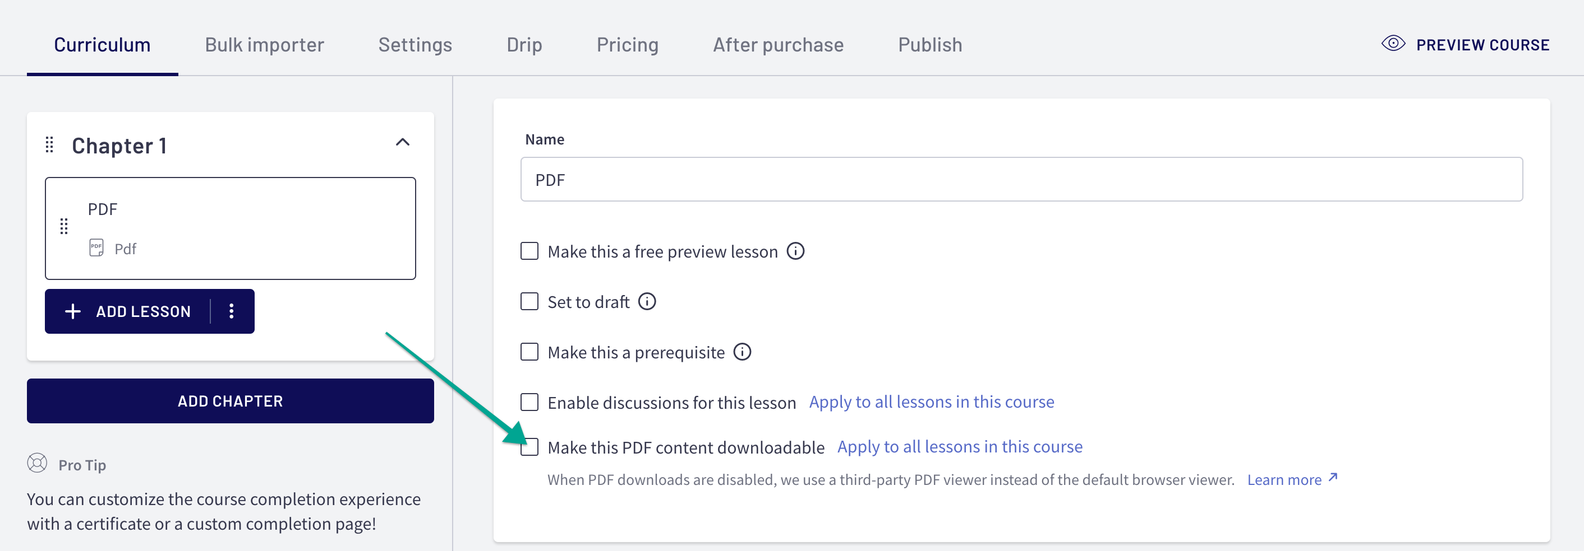Toggle Enable discussions for this lesson
This screenshot has height=551, width=1584.
coord(529,402)
